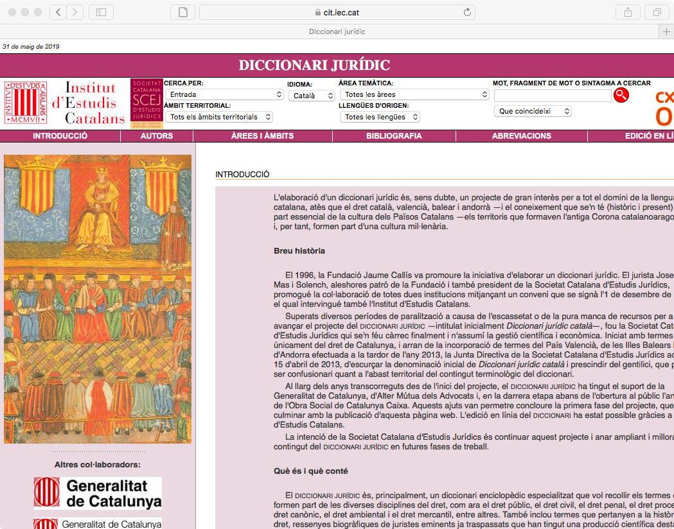This screenshot has width=674, height=529.
Task: Click the 'ÀREA TEMÀTICA:' label
Action: pyautogui.click(x=366, y=83)
